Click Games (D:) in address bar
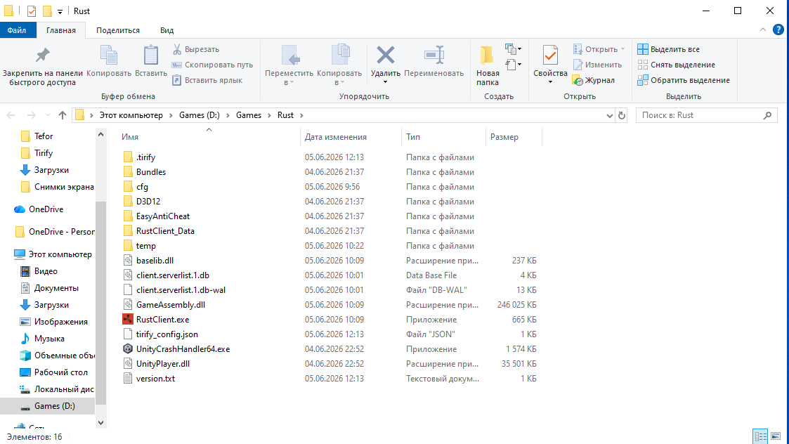This screenshot has height=444, width=789. pos(200,115)
